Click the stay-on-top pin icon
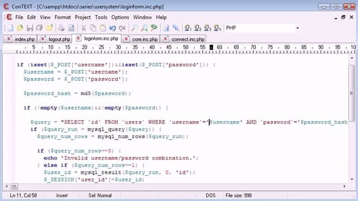 click(x=176, y=28)
